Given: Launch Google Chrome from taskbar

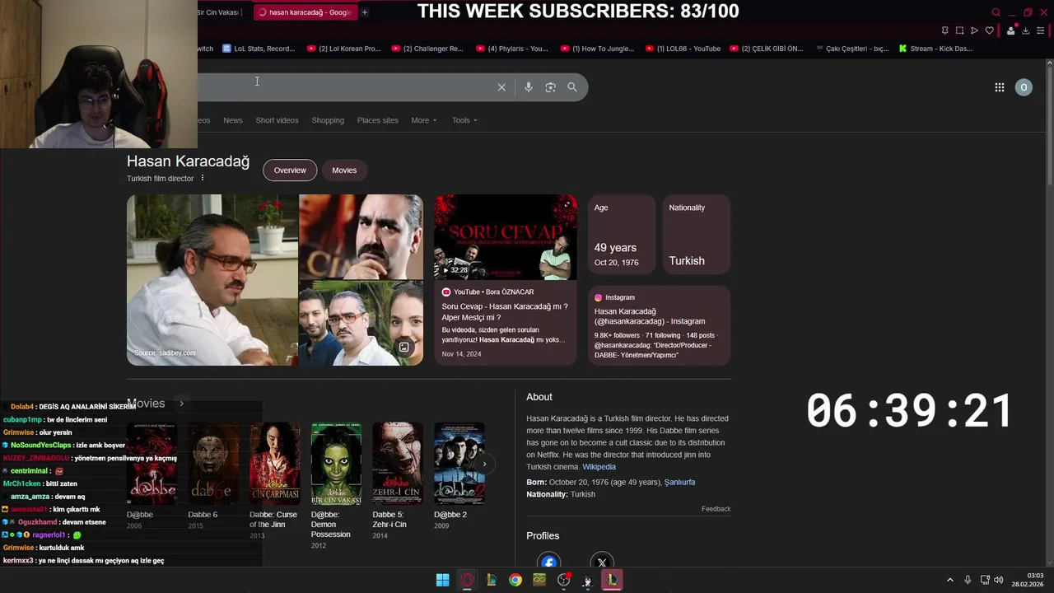Looking at the screenshot, I should click(515, 580).
